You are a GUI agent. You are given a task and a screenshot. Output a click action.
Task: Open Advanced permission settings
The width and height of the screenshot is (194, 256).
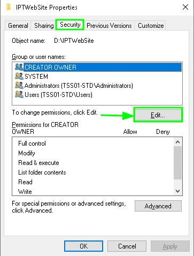coord(158,206)
